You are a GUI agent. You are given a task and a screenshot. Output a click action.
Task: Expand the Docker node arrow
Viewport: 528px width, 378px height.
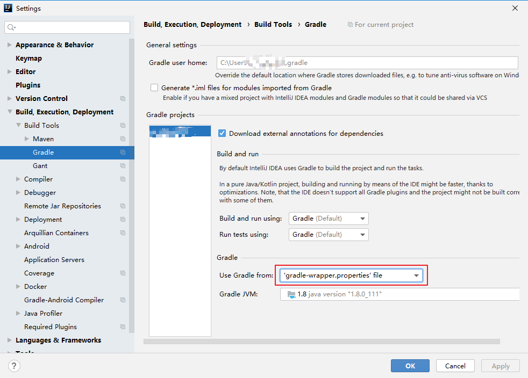(18, 287)
